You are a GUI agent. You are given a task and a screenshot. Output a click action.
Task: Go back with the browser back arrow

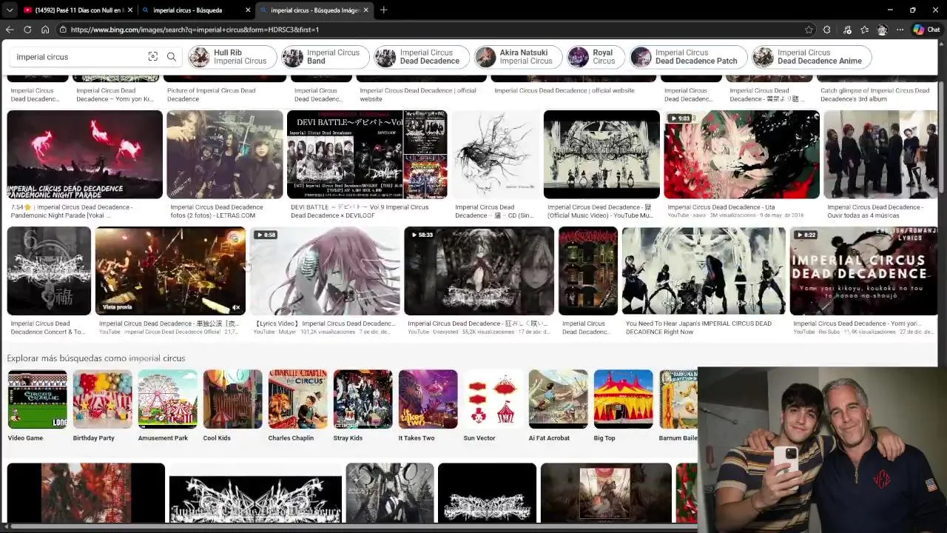pos(10,30)
